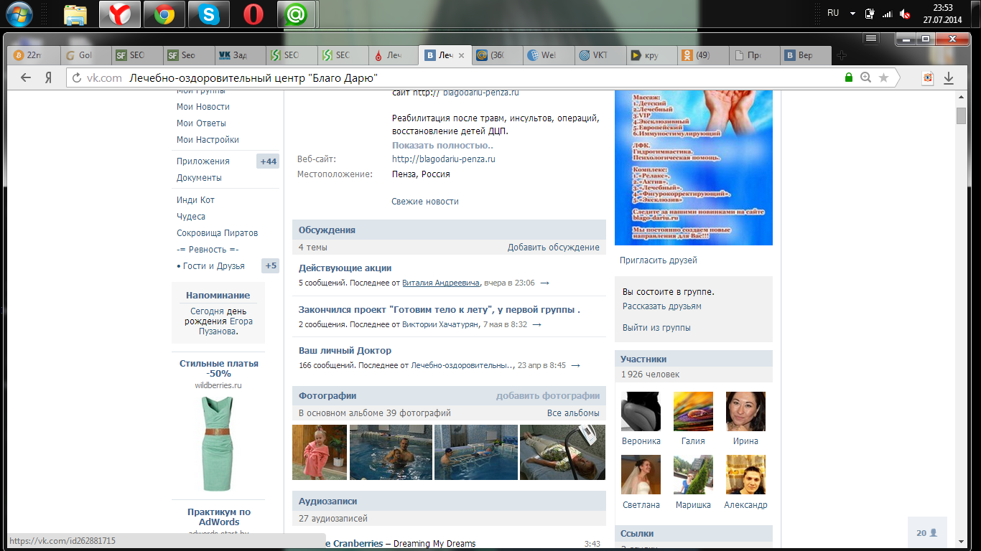Show hidden tray icons arrow
Viewport: 981px width, 551px height.
click(x=852, y=14)
